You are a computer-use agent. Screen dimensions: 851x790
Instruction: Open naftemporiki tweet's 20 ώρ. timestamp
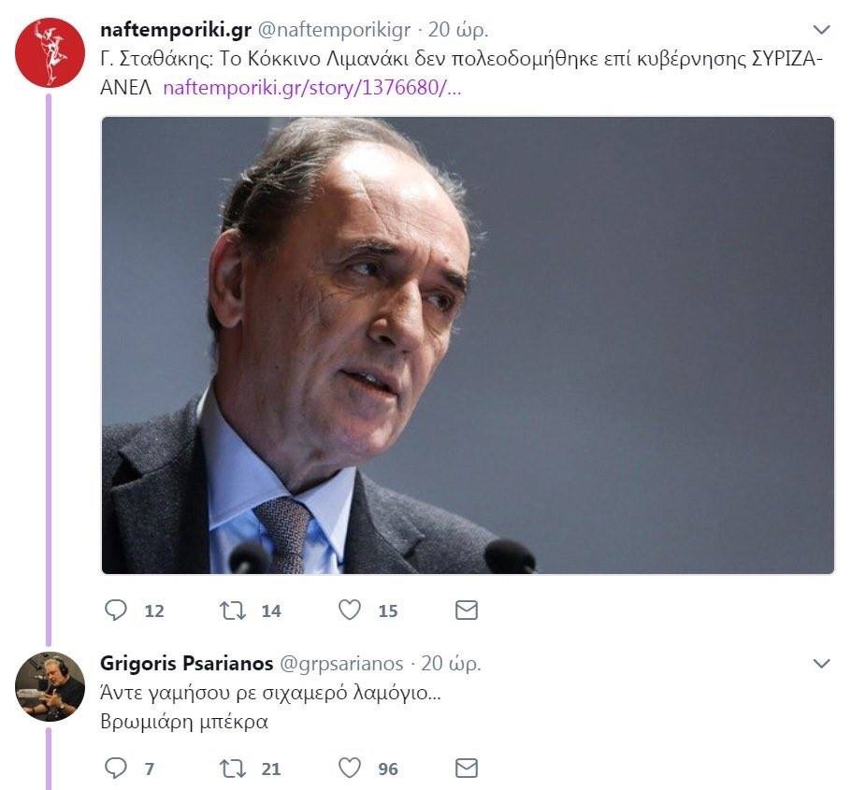458,30
